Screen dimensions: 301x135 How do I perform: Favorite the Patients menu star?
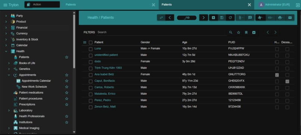pos(66,57)
